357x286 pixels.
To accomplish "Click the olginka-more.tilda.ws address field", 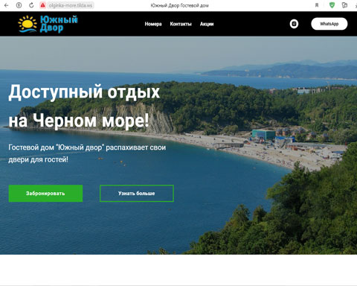I will pos(71,5).
